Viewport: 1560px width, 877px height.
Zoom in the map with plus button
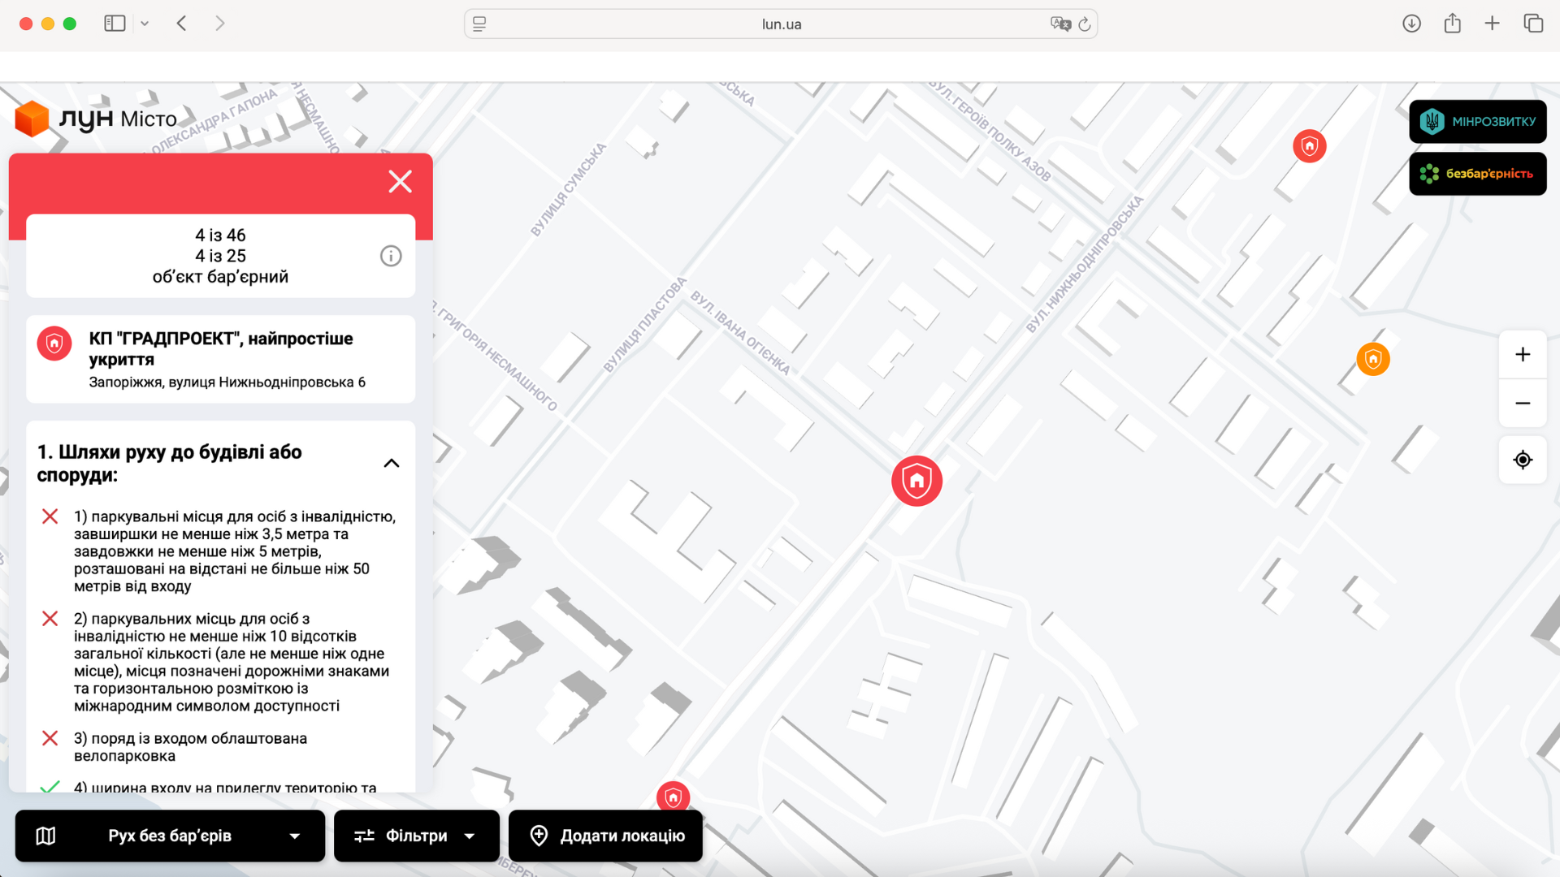point(1522,355)
